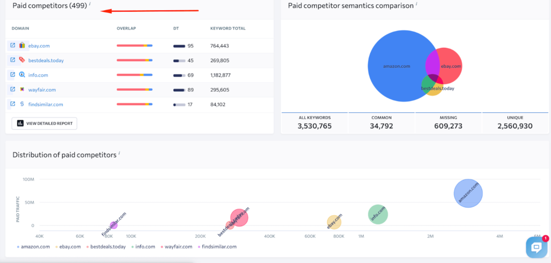
Task: Click the amazon.com bubble in distribution chart
Action: tap(468, 193)
